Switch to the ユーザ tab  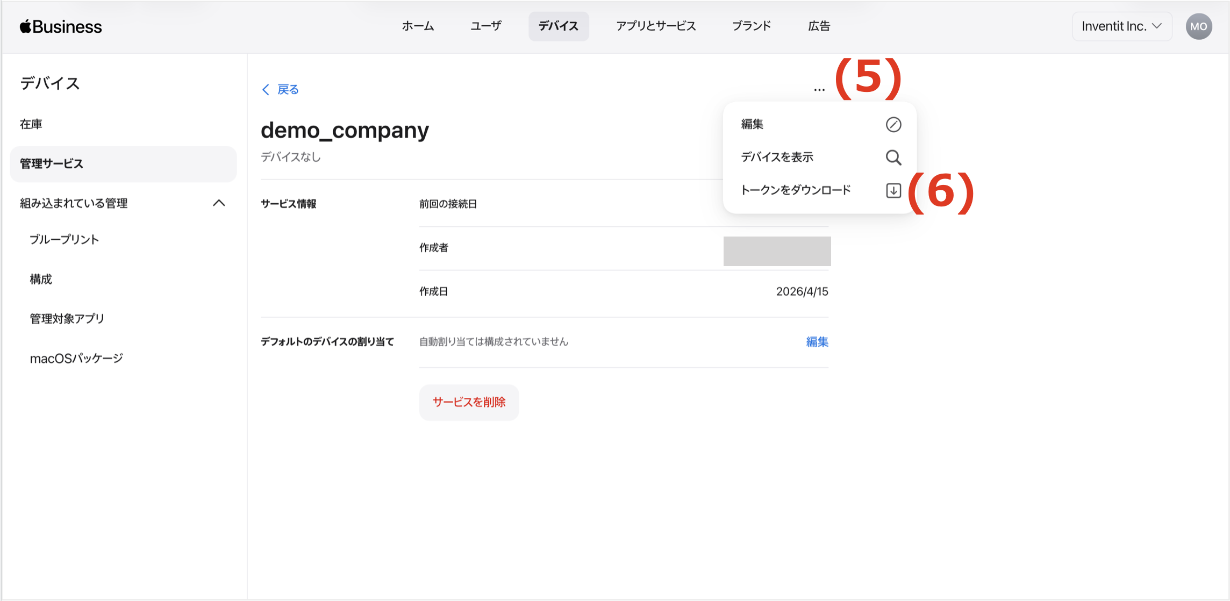coord(486,26)
